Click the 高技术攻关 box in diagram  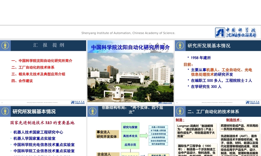coord(130,136)
